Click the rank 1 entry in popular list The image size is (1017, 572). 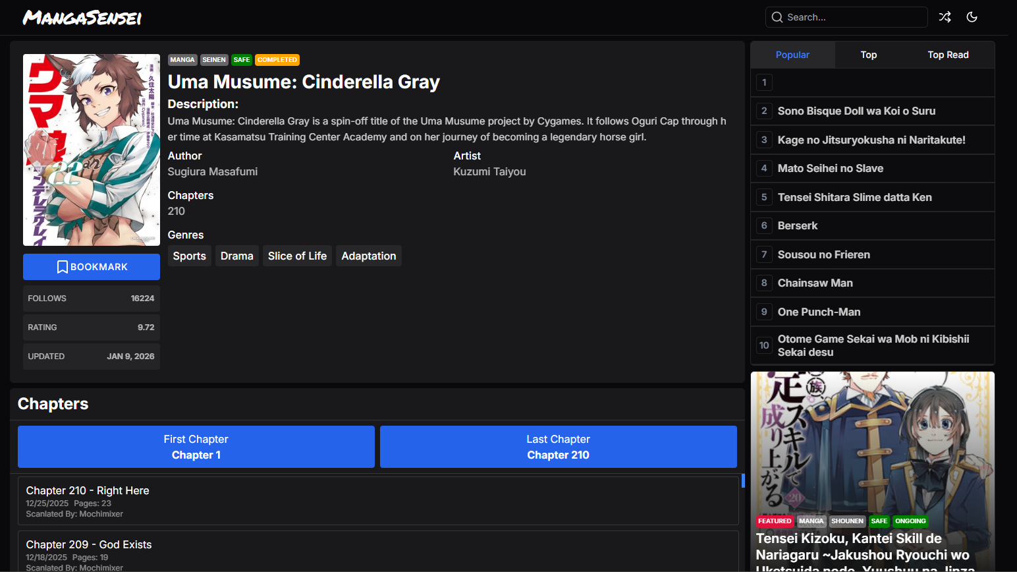pos(873,82)
